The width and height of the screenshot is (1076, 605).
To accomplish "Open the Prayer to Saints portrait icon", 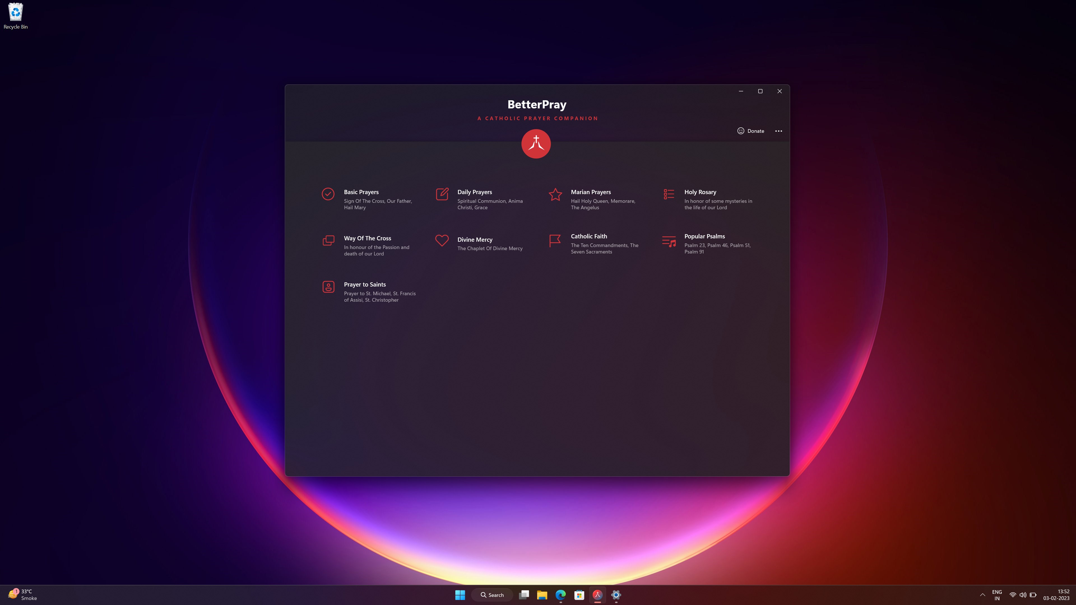I will pyautogui.click(x=328, y=287).
